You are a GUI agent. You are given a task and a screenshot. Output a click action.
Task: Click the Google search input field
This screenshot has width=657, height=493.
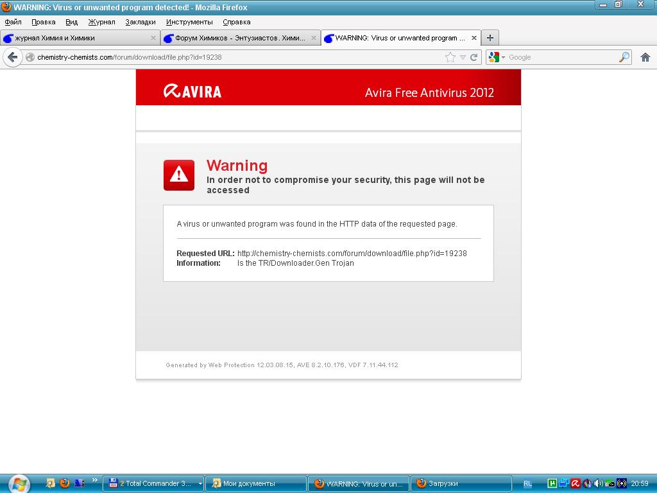pos(561,57)
